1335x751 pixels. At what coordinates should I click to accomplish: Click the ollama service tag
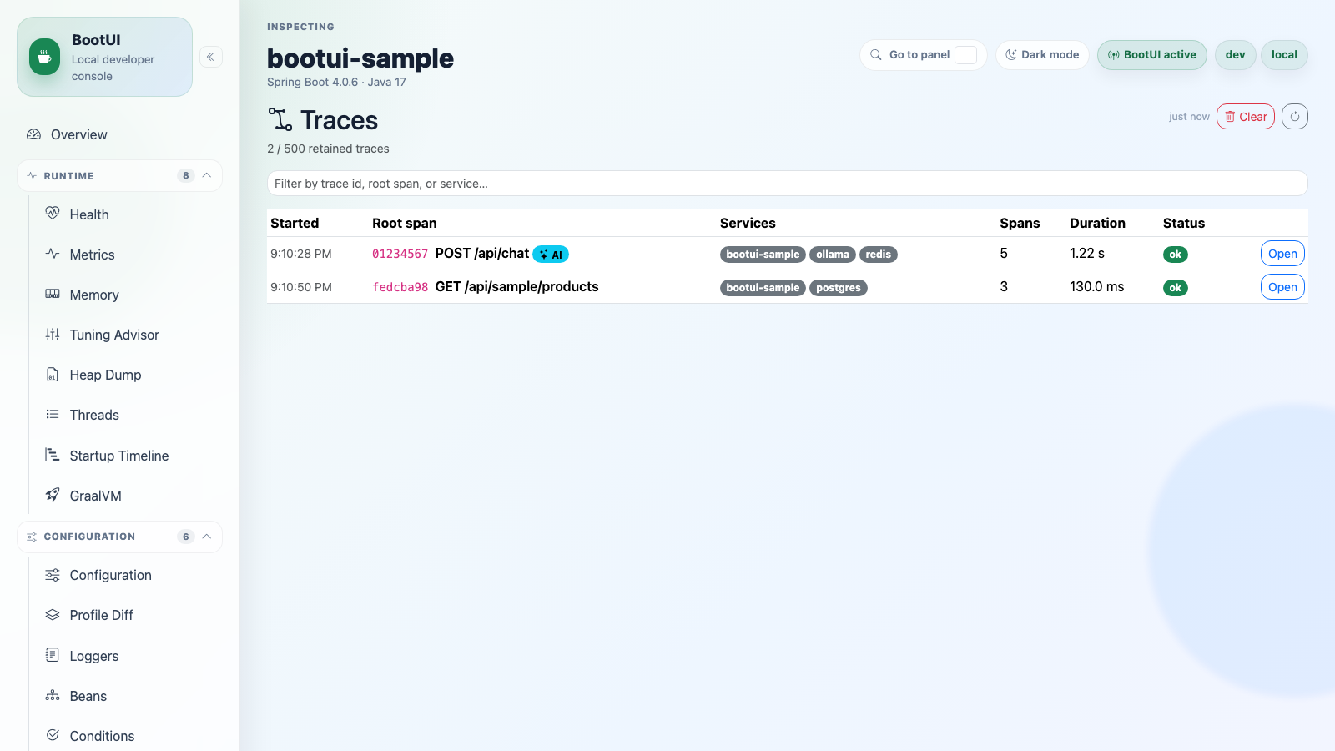[833, 255]
